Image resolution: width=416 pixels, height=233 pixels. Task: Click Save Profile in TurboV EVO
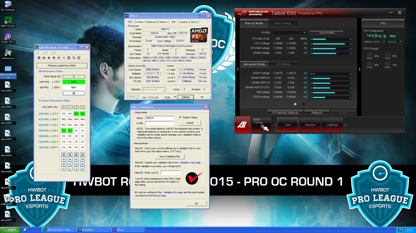(327, 33)
